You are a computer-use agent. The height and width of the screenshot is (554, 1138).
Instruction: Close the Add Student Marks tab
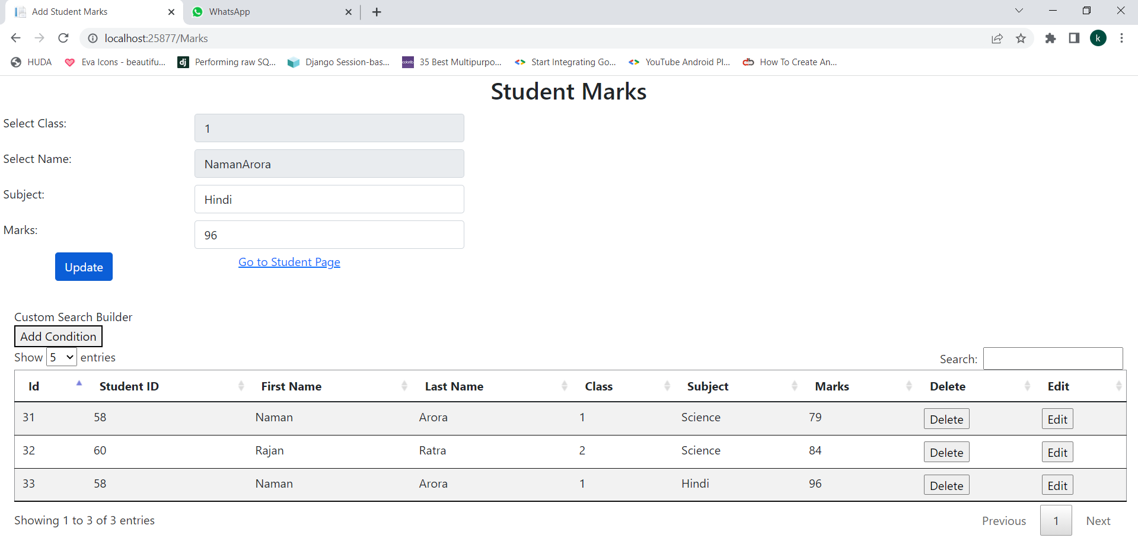click(171, 12)
